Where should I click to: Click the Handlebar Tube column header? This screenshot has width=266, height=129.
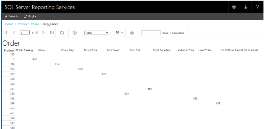point(185,50)
